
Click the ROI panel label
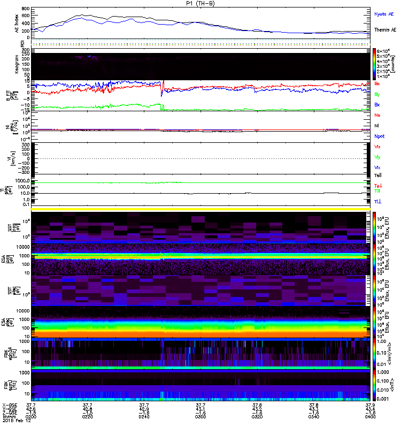pyautogui.click(x=22, y=43)
